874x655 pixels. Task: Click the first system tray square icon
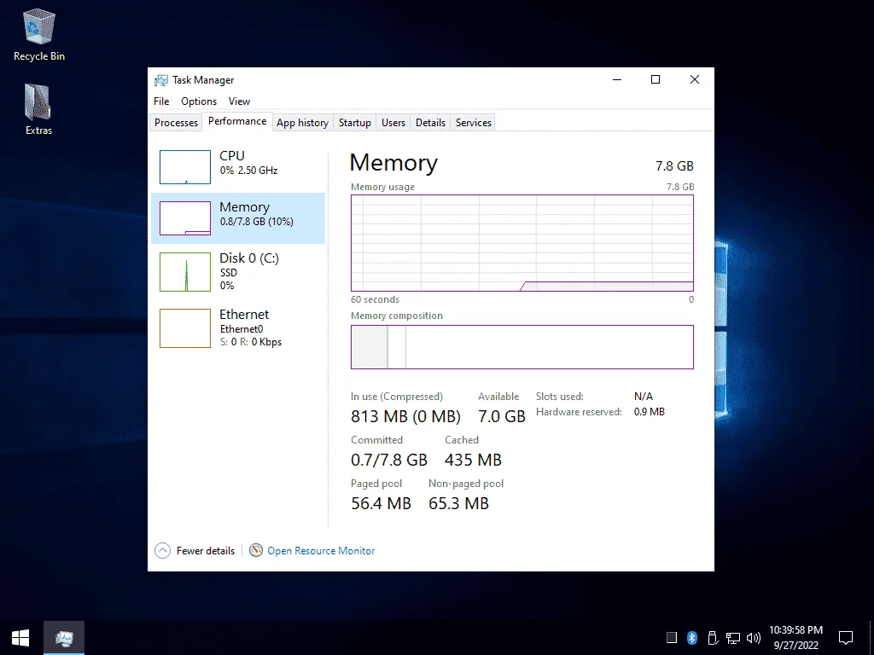click(672, 638)
